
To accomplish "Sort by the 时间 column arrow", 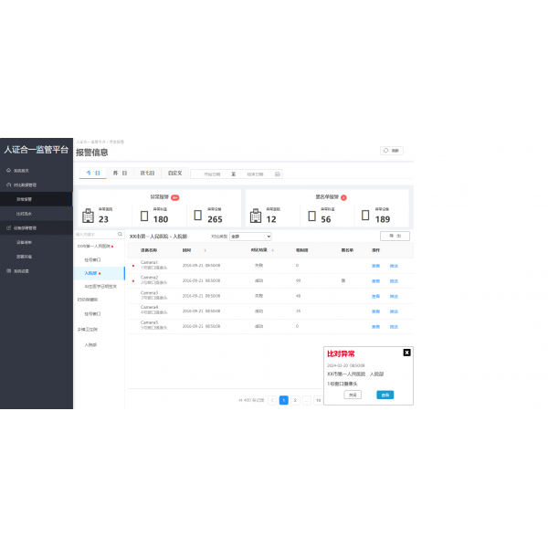I will [205, 250].
